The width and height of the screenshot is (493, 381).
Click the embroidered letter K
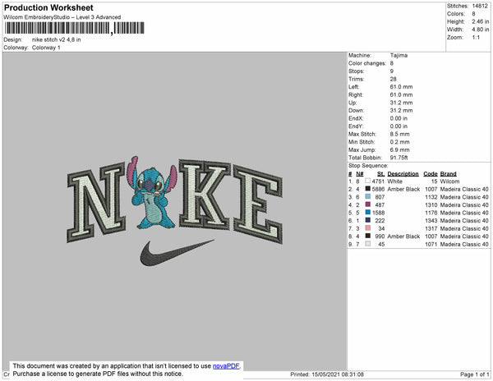[x=205, y=194]
